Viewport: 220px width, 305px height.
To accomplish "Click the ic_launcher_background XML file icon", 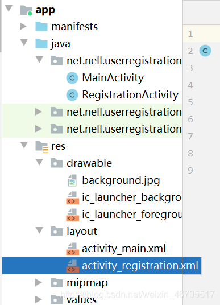I will pos(73,198).
